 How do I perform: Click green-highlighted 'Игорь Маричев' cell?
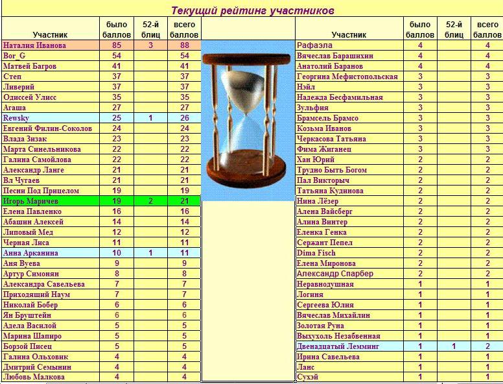click(x=51, y=201)
